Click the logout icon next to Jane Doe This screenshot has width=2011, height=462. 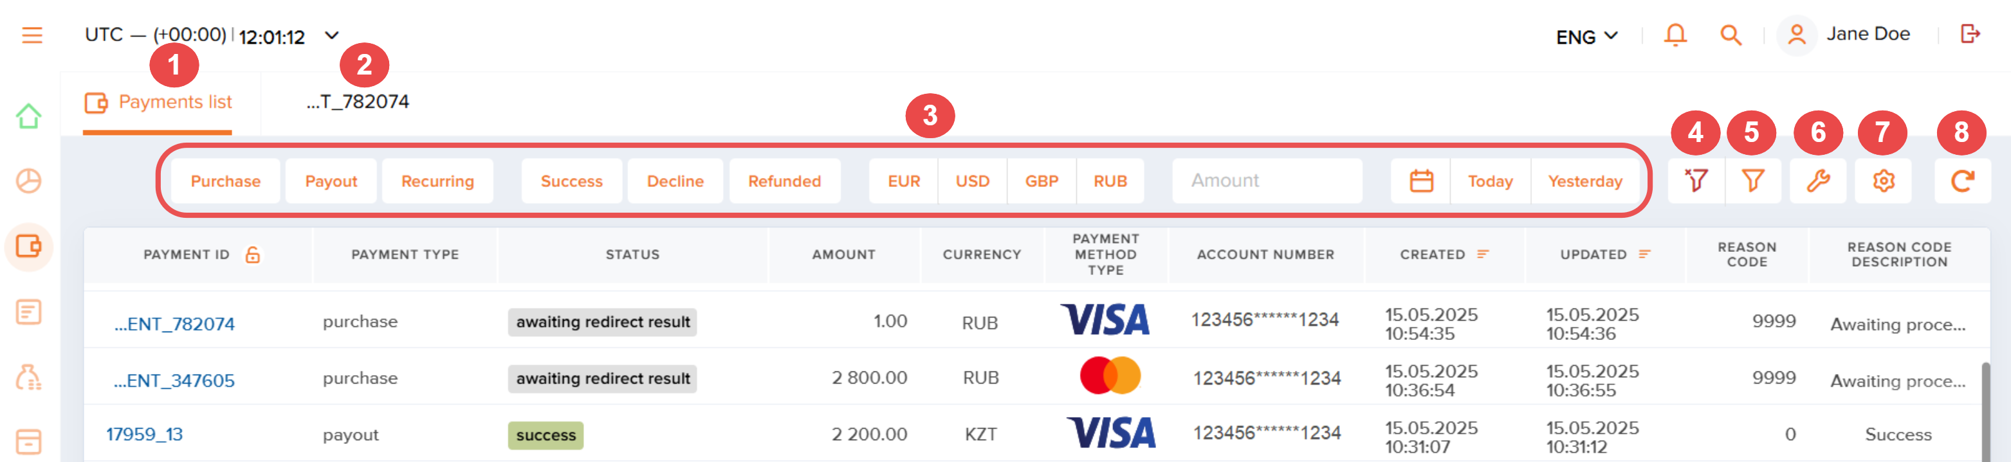tap(1970, 33)
